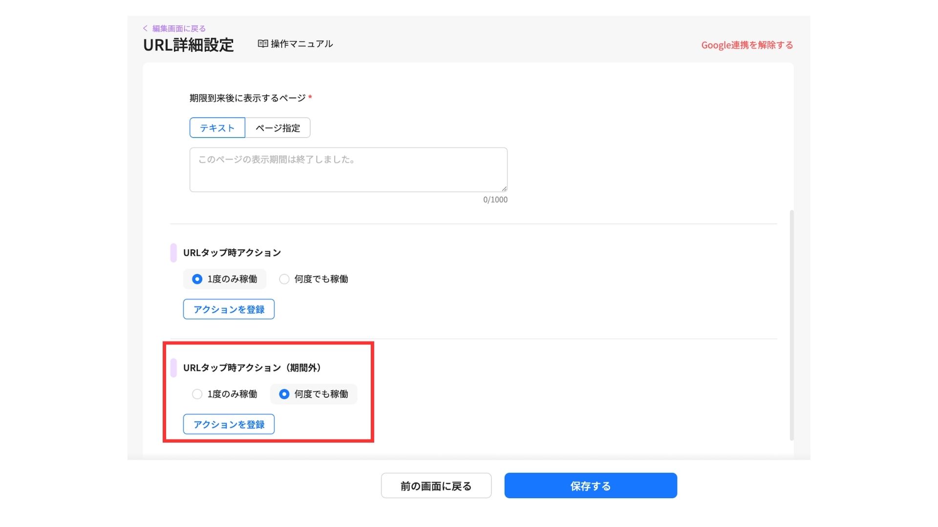Click the 前の画面に戻る button

tap(436, 486)
